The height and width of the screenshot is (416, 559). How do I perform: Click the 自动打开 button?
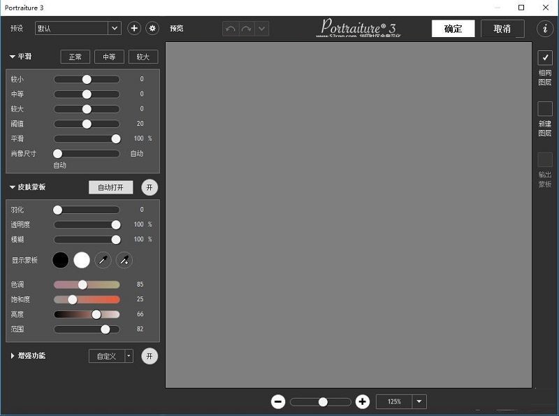point(110,187)
